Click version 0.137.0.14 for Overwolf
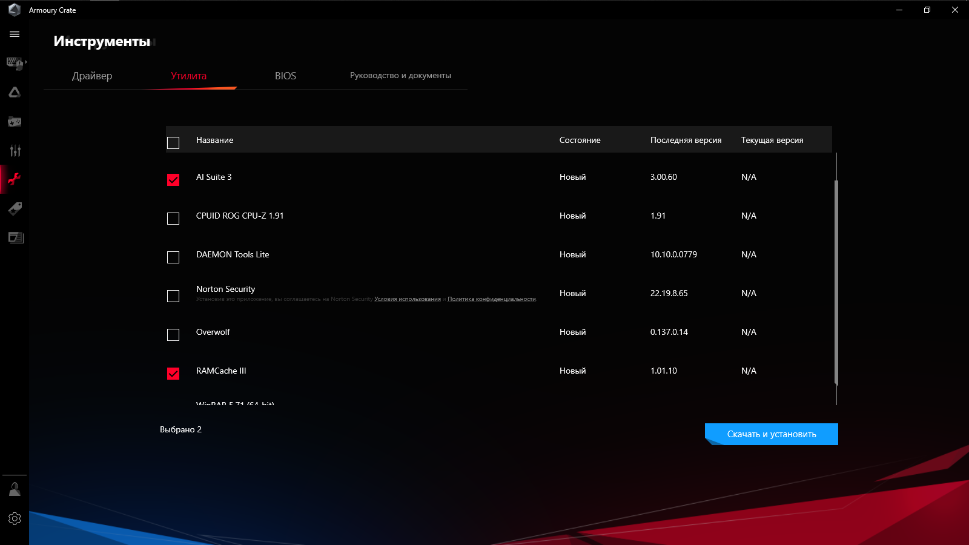Screen dimensions: 969x545 (x=669, y=332)
